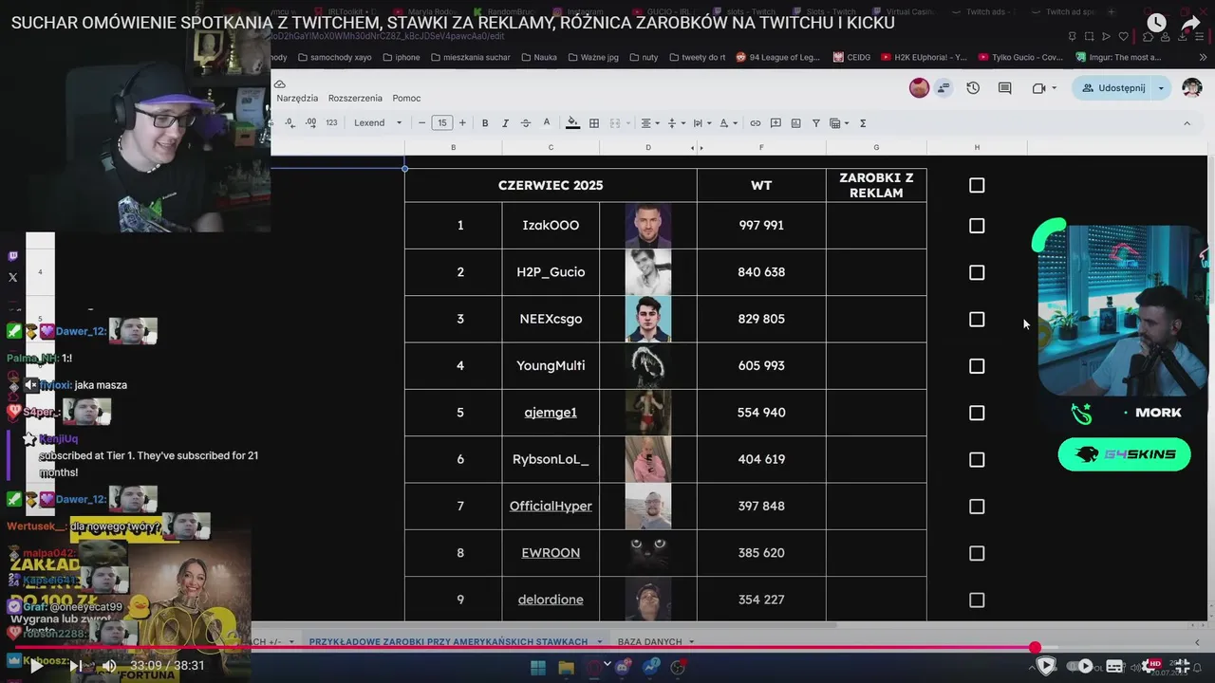The height and width of the screenshot is (683, 1215).
Task: Toggle italic formatting
Action: click(505, 123)
